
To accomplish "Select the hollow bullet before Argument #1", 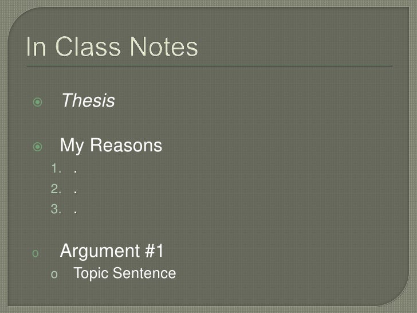I will click(x=35, y=253).
